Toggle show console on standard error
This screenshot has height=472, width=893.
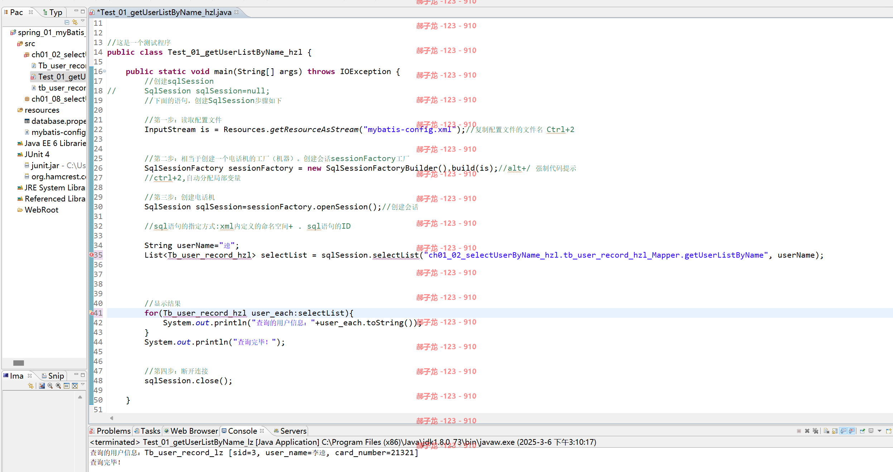[x=851, y=431]
